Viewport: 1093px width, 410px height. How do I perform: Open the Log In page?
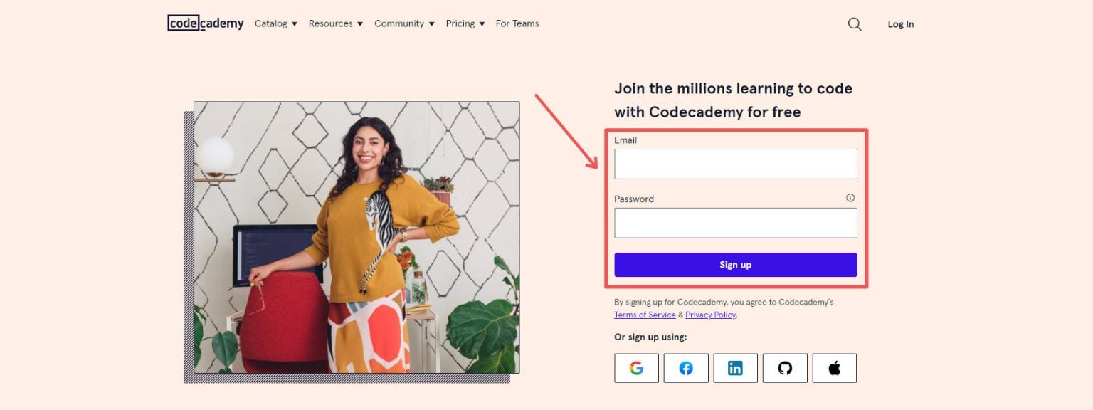tap(900, 23)
